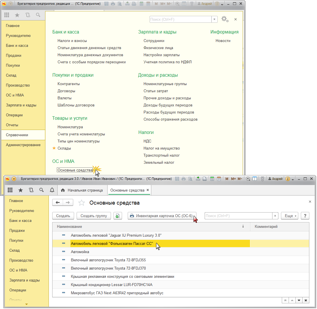Add Основные средства form to favorites star
The image size is (317, 309).
(x=81, y=203)
